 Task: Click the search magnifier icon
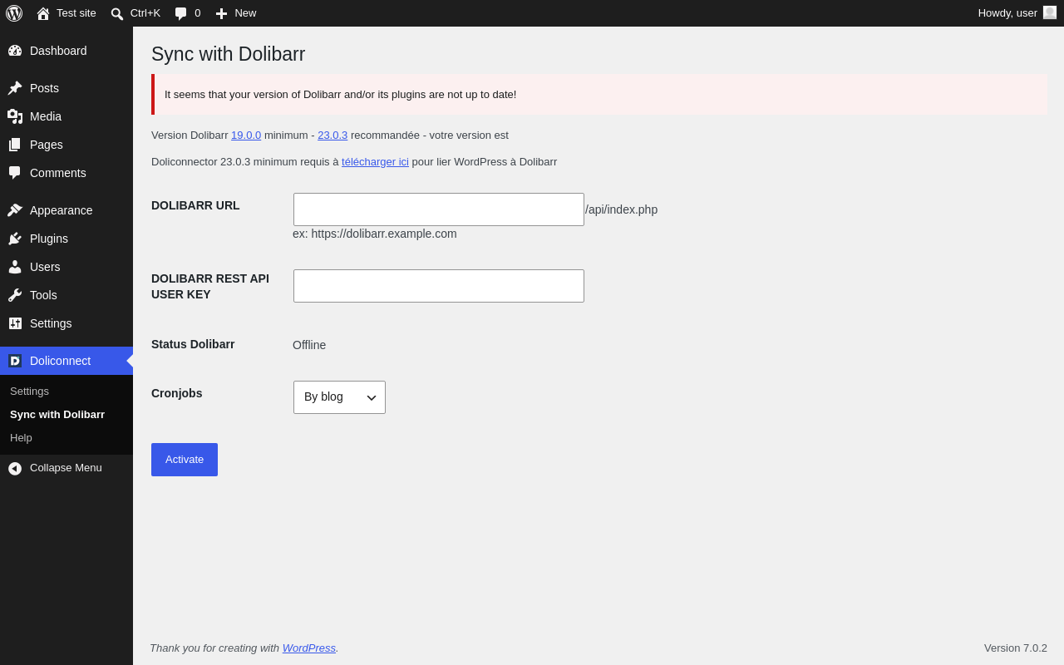point(117,13)
